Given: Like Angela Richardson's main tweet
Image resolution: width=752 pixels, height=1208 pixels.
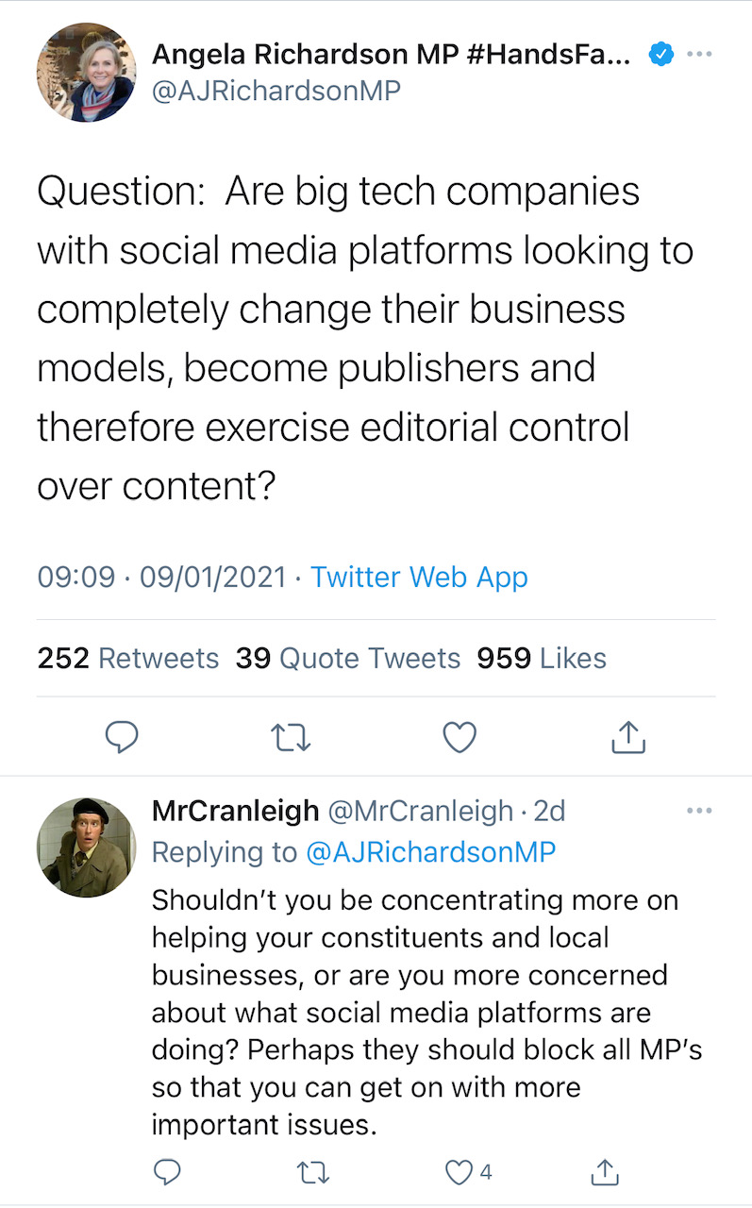Looking at the screenshot, I should pos(460,738).
